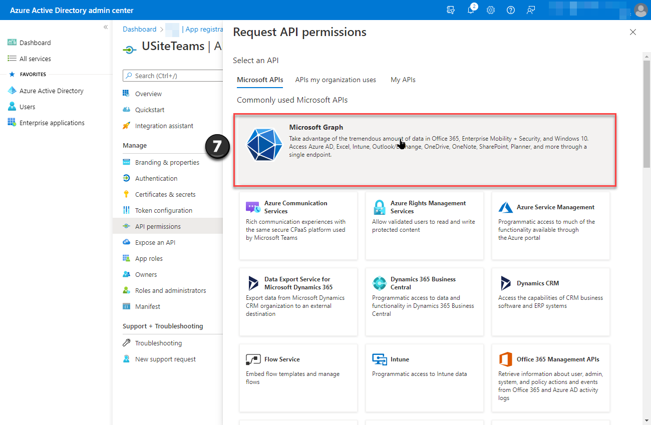Choose the Azure Rights Management Services card
Image resolution: width=651 pixels, height=425 pixels.
pos(425,226)
